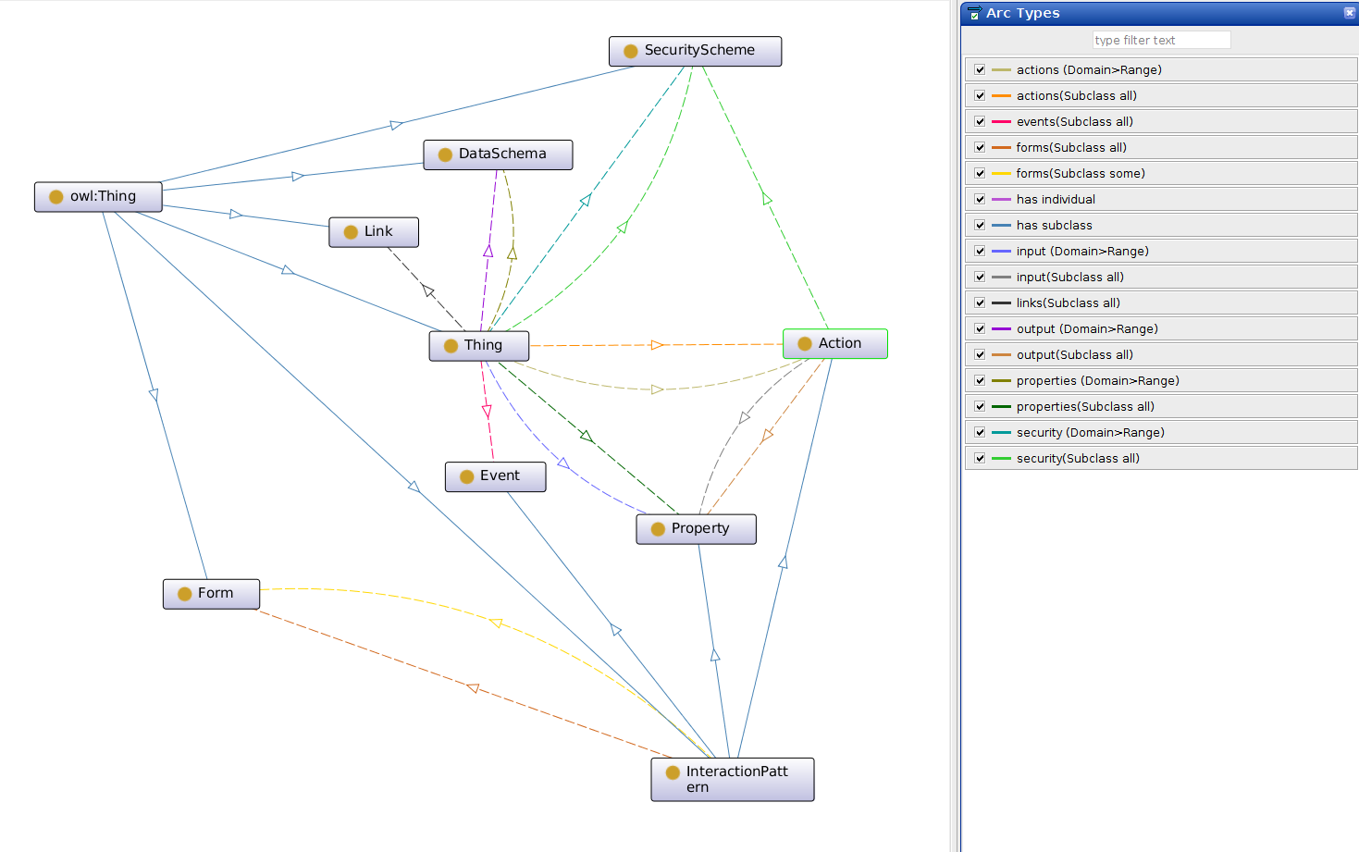Focus the type filter text field
The width and height of the screenshot is (1359, 852).
(x=1161, y=40)
